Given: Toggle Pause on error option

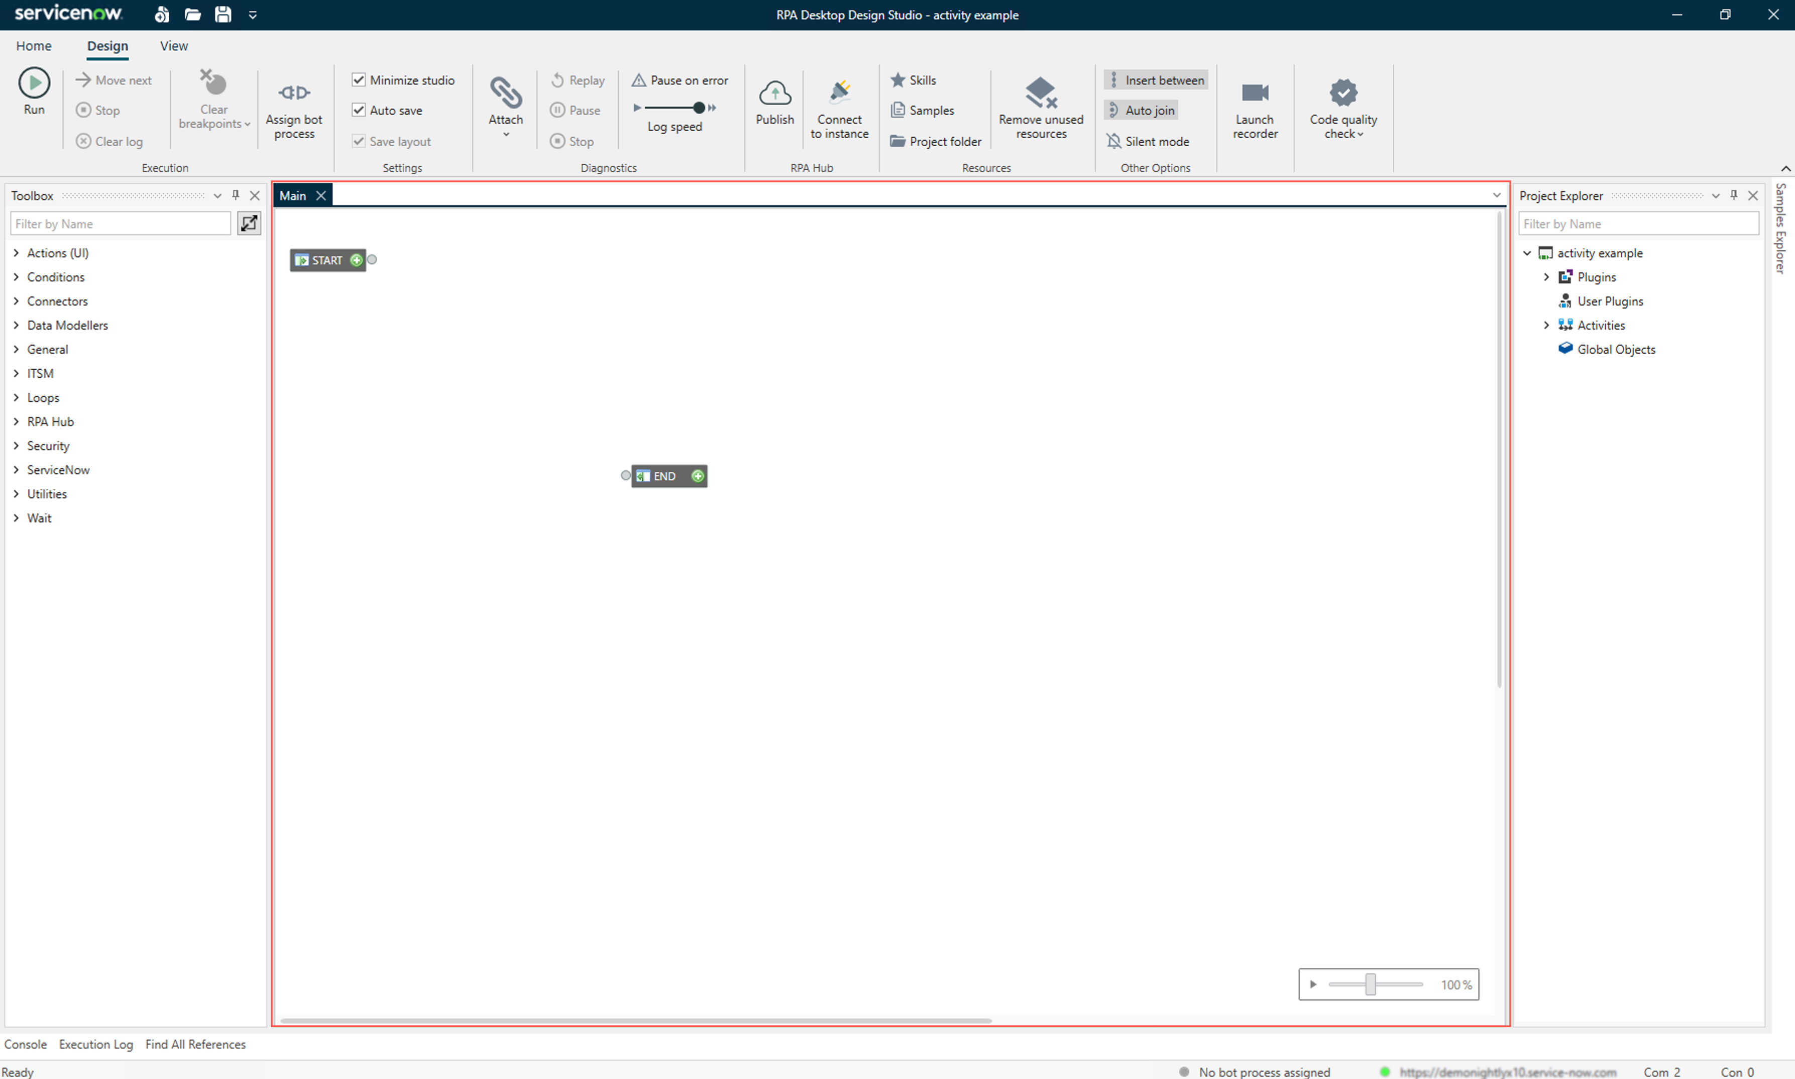Looking at the screenshot, I should pyautogui.click(x=680, y=80).
